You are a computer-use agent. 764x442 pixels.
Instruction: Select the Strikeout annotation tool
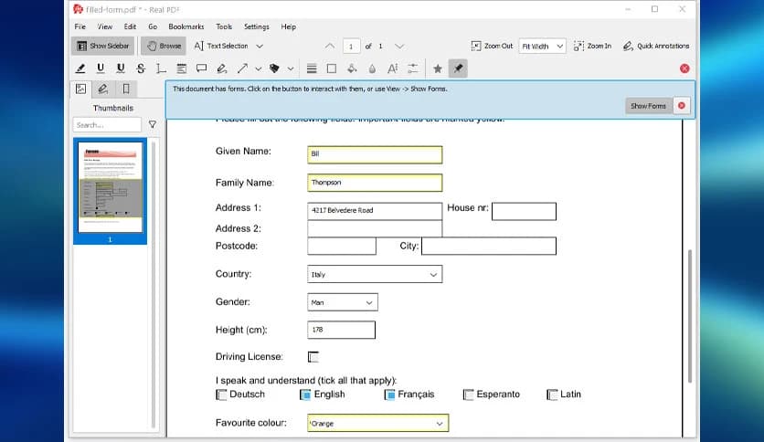141,68
